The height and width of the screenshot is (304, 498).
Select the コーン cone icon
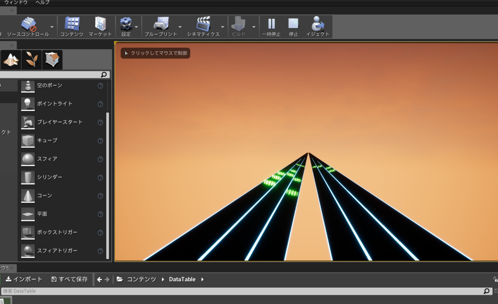(28, 196)
